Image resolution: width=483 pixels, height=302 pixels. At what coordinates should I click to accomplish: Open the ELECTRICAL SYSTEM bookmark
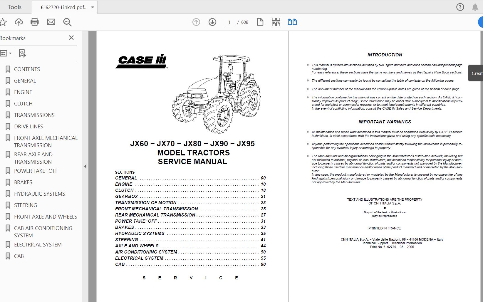point(38,244)
